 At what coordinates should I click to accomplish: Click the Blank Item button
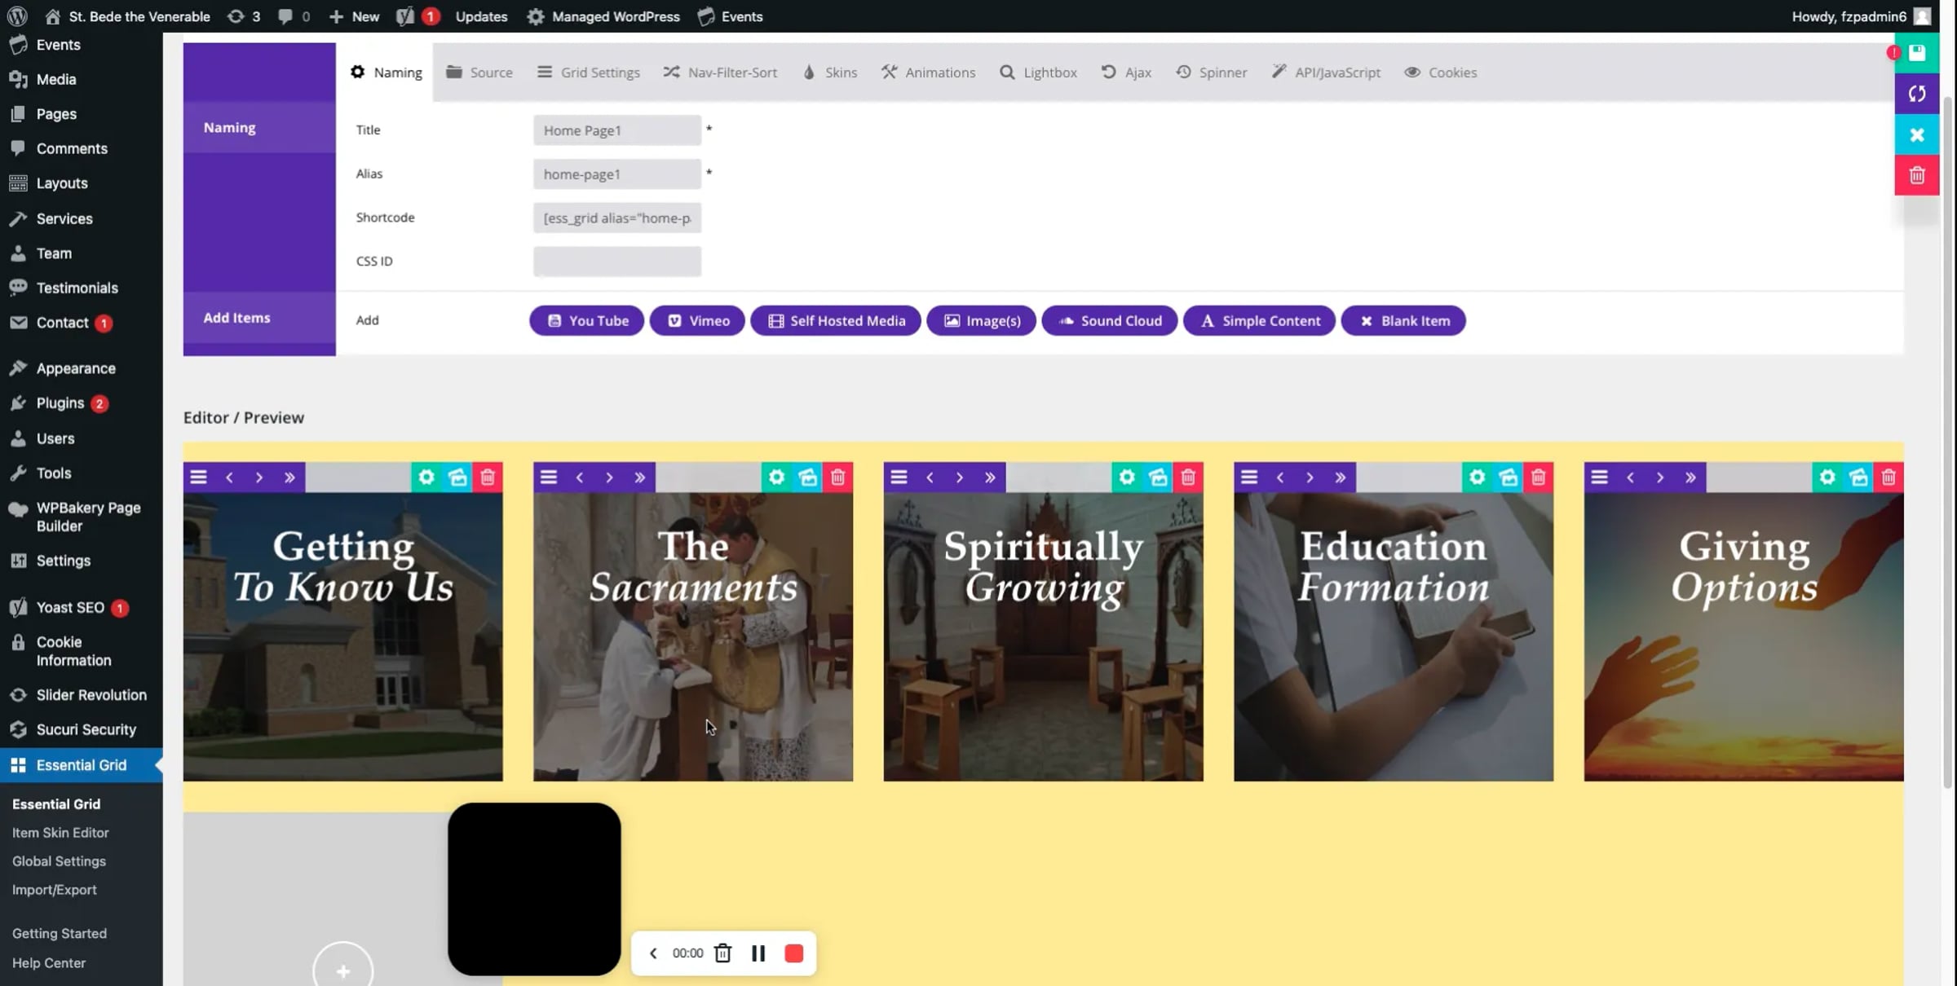(1403, 321)
